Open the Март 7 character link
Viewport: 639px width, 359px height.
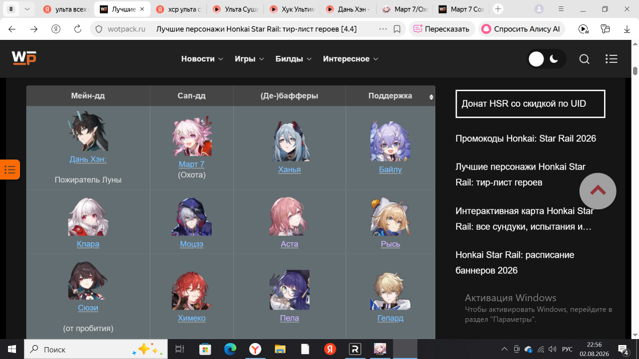pyautogui.click(x=192, y=164)
